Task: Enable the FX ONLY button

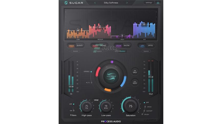Action: pyautogui.click(x=135, y=71)
